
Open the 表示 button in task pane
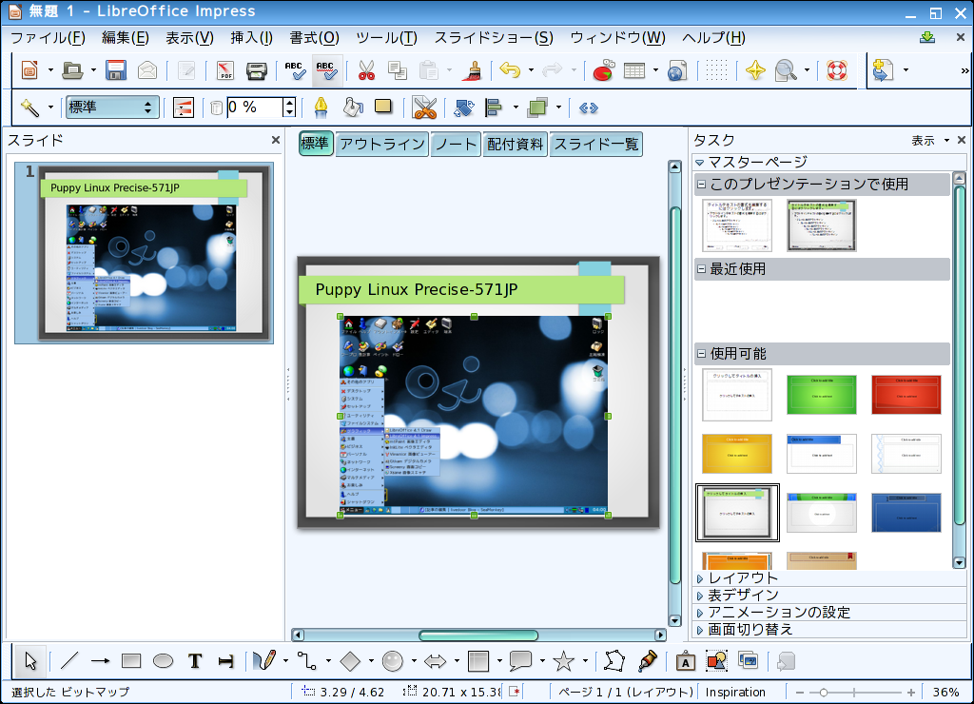[x=930, y=141]
